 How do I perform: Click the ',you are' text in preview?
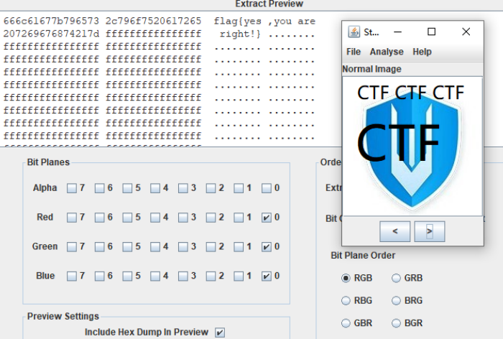coord(292,22)
